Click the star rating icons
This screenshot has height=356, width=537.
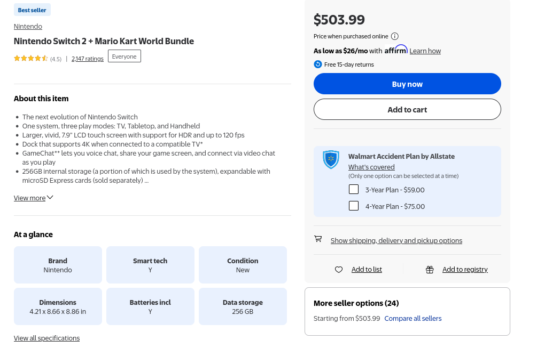[x=31, y=59]
